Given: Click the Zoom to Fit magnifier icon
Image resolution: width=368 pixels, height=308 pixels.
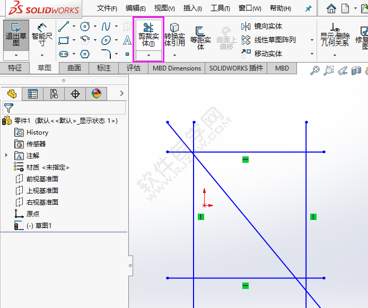Looking at the screenshot, I should (315, 71).
